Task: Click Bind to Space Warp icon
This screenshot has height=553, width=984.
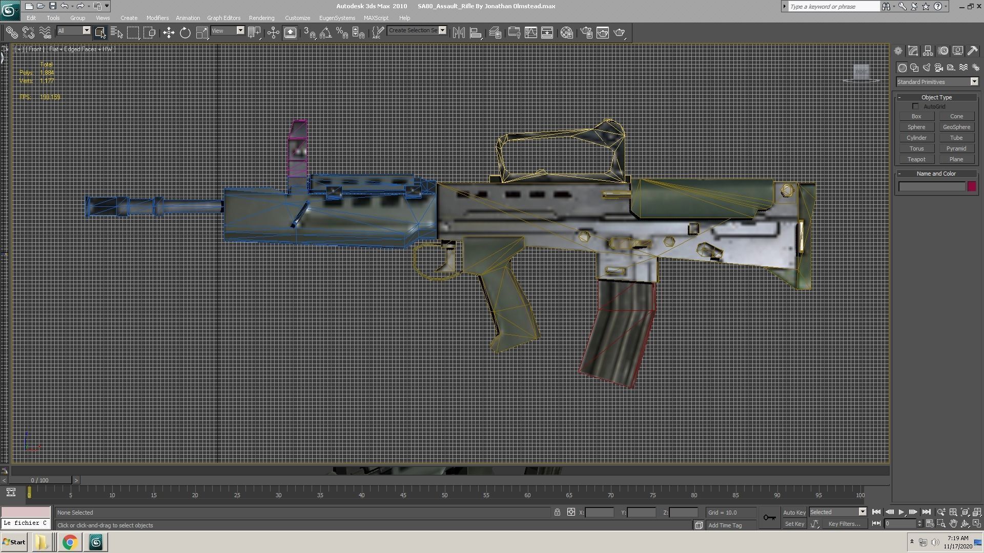Action: (45, 33)
